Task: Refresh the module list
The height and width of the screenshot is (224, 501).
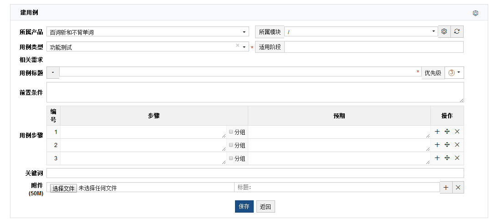Action: [457, 32]
